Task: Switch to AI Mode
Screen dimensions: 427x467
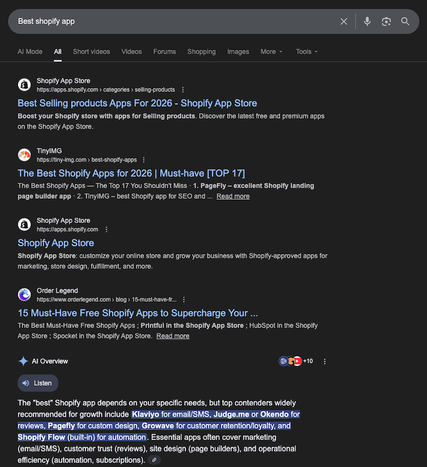Action: [30, 51]
